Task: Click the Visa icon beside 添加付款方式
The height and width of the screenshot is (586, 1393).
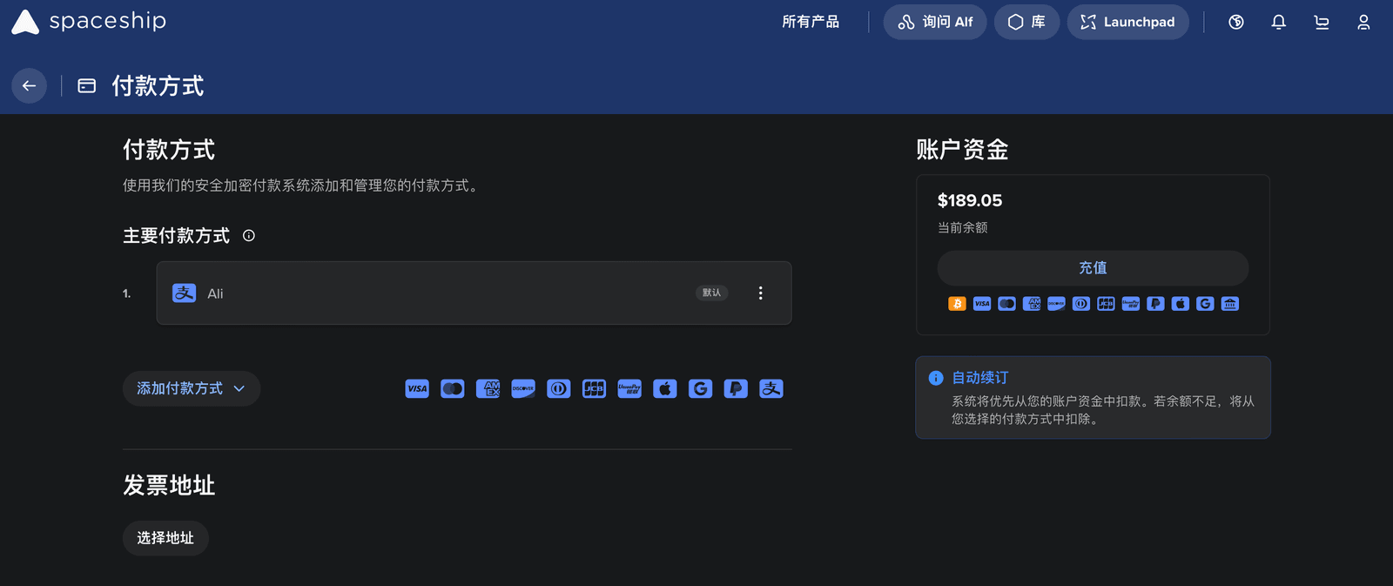Action: click(417, 388)
